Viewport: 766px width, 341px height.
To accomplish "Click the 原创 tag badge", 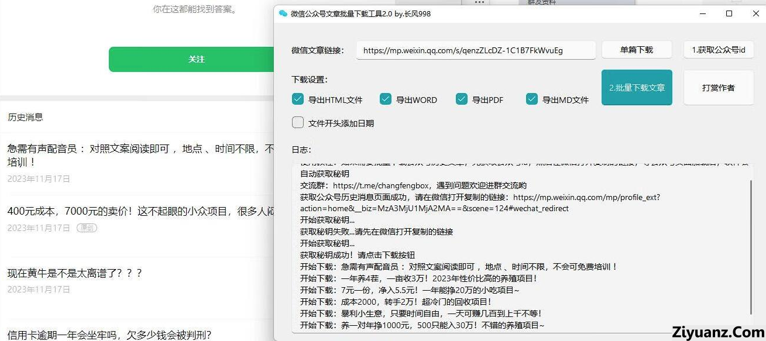I will [x=87, y=228].
